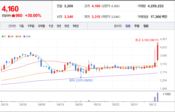Click the 3,588 price axis label

pyautogui.click(x=163, y=56)
